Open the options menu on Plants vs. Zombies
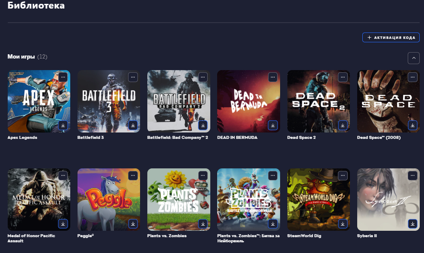Viewport: 424px width, 253px height. 203,176
